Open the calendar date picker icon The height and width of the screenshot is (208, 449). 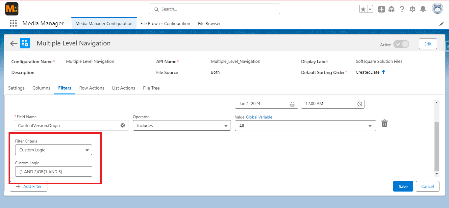pos(292,104)
